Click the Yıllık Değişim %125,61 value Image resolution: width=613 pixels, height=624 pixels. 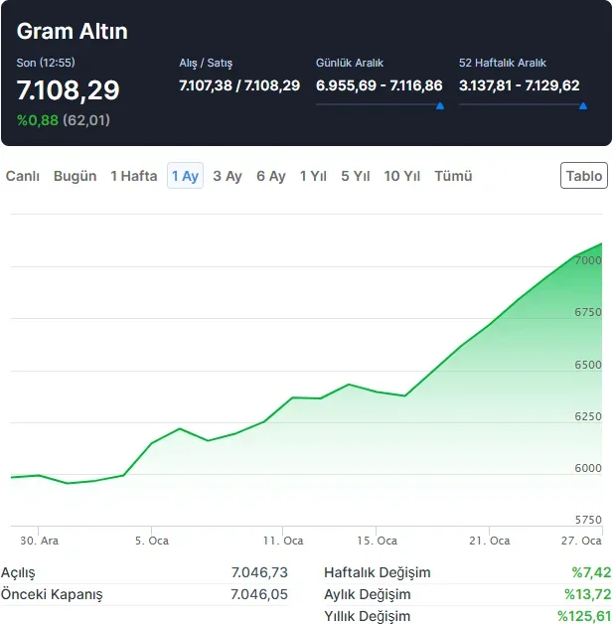[x=583, y=616]
